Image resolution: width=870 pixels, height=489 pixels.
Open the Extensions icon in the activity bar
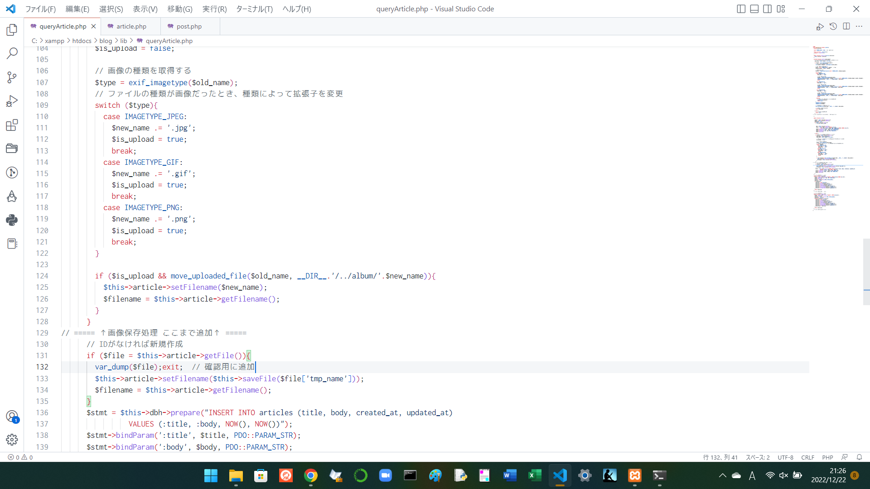tap(12, 125)
